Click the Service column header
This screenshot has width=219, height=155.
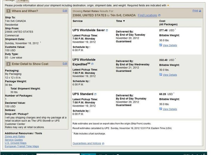[x=77, y=21]
